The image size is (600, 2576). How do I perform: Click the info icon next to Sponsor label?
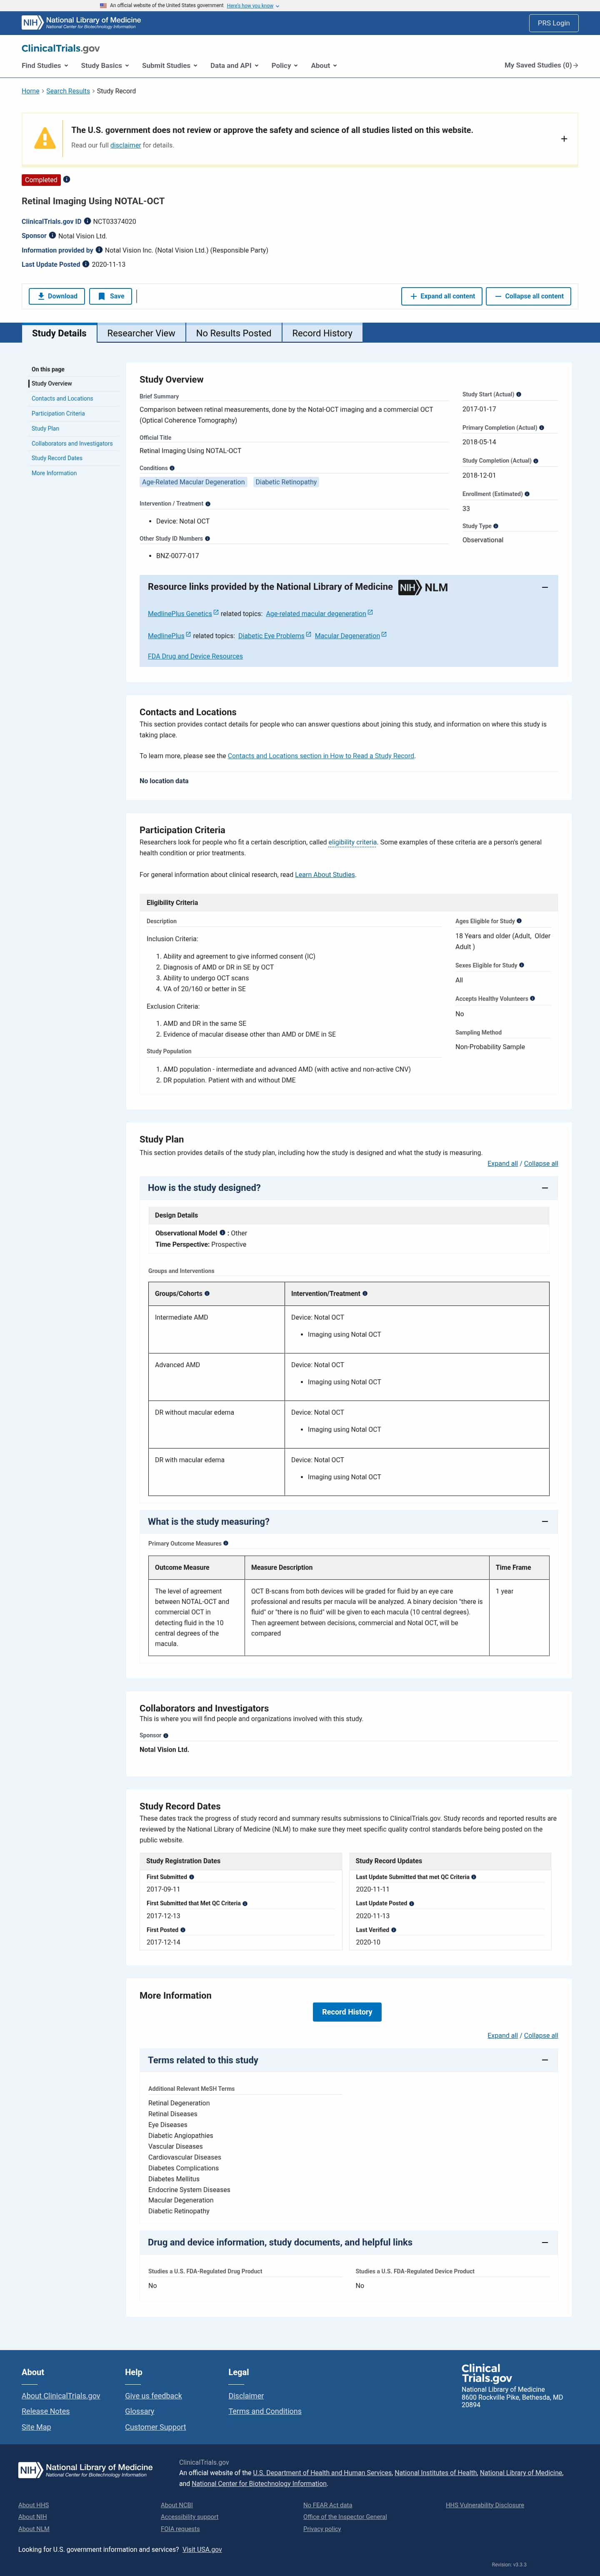[52, 236]
